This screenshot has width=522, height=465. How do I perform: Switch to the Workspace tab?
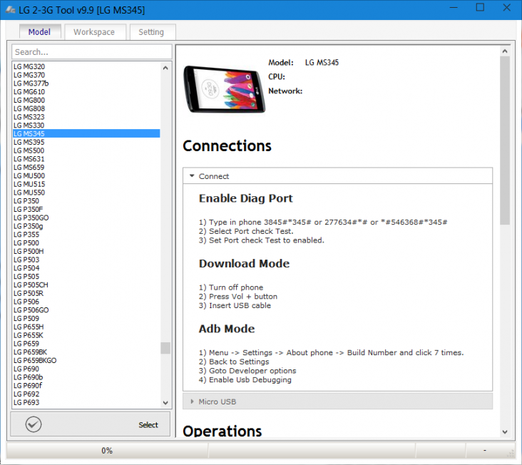(96, 32)
